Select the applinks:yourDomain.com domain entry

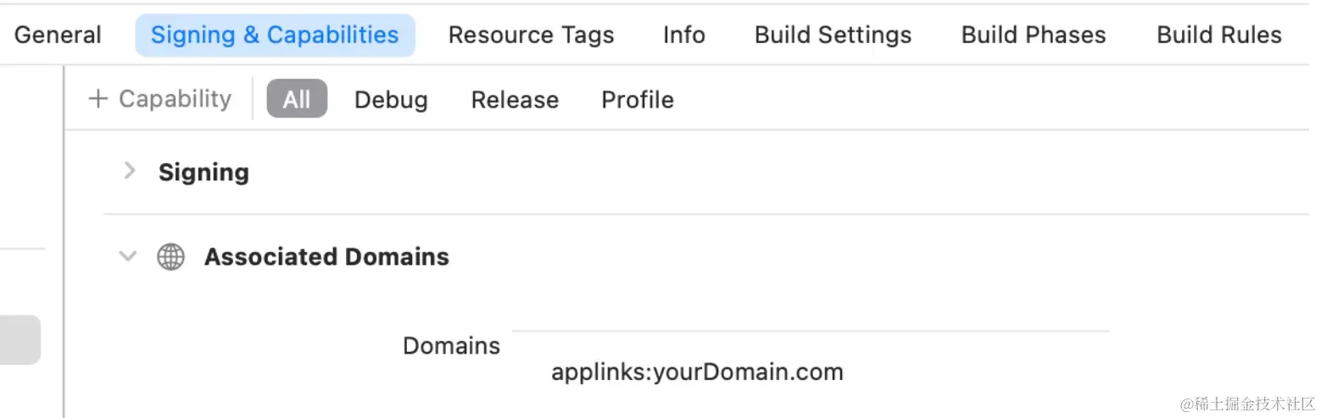(x=697, y=371)
